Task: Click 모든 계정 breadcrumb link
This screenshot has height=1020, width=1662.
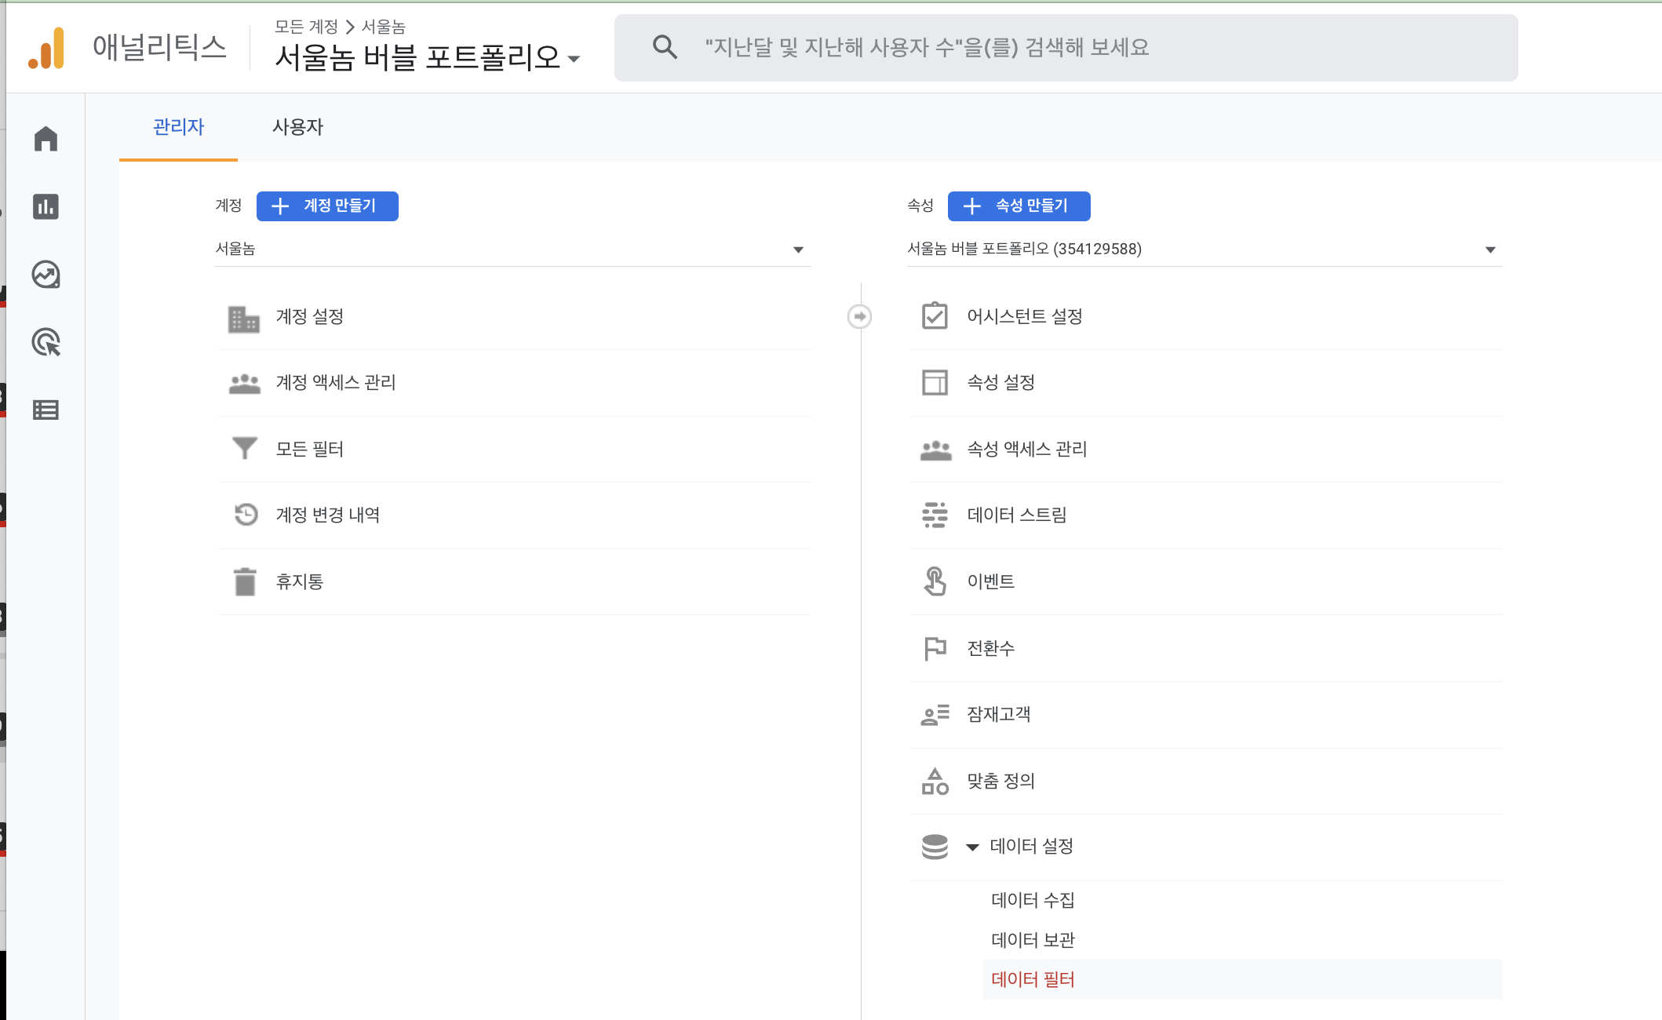Action: tap(306, 27)
